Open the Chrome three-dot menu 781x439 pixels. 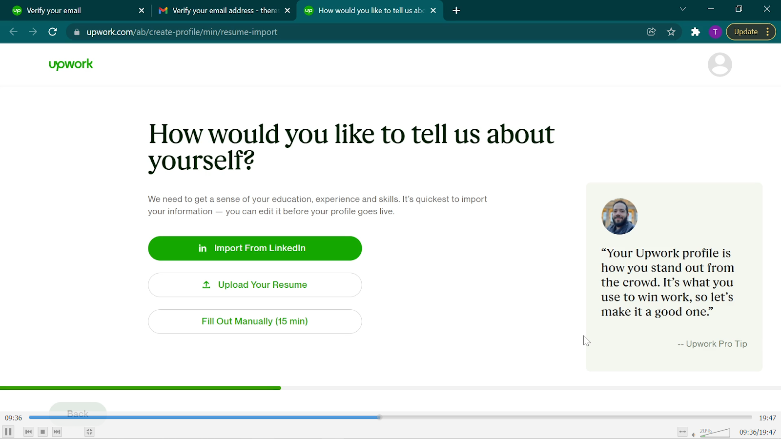pyautogui.click(x=768, y=32)
